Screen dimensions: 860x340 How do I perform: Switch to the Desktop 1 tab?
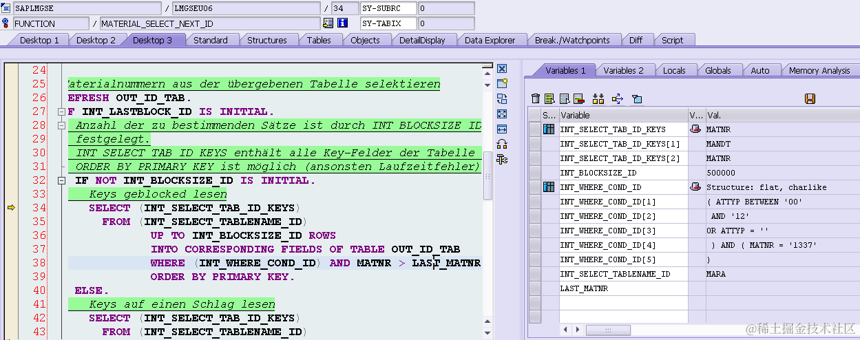click(39, 40)
